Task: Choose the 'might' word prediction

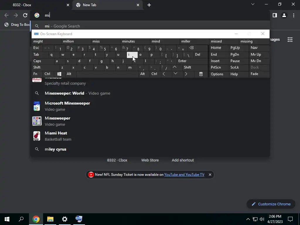Action: tap(47, 41)
